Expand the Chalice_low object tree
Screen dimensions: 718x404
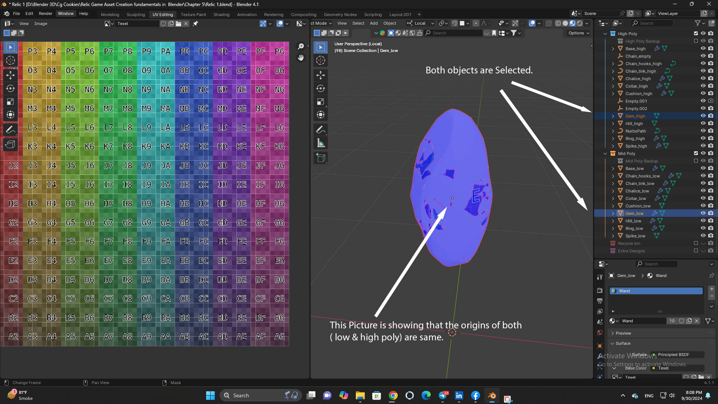pos(613,191)
